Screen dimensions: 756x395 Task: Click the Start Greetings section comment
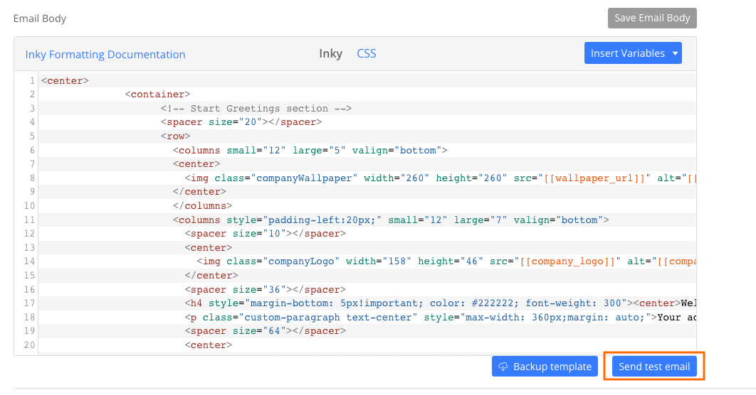click(x=256, y=108)
